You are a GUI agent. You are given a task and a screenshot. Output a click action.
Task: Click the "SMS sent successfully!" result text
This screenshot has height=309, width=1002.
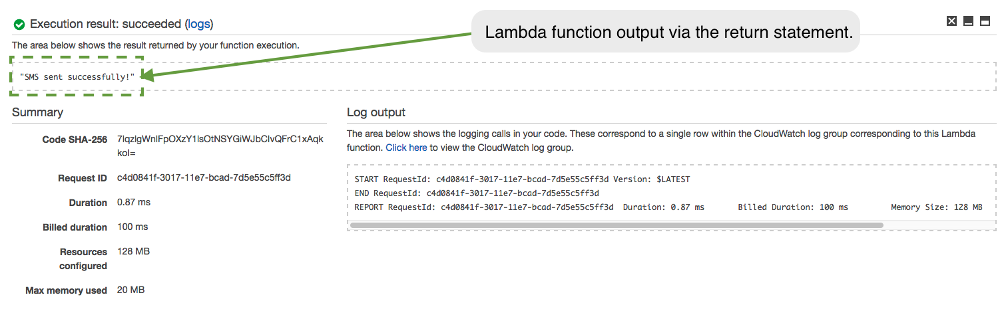pyautogui.click(x=77, y=76)
